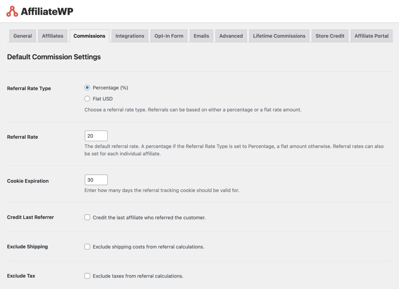This screenshot has width=399, height=289.
Task: Go to the Opt-In Form tab
Action: click(169, 36)
